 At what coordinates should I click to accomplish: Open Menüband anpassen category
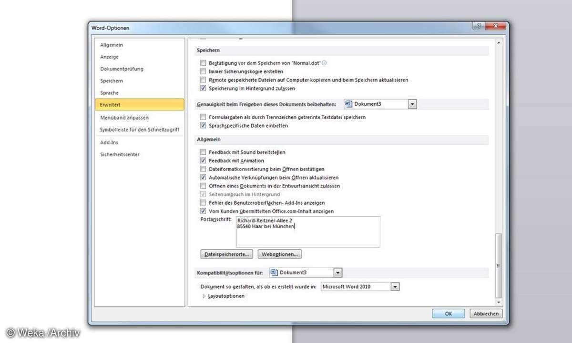click(139, 118)
